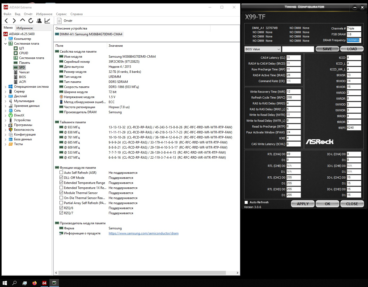The height and width of the screenshot is (287, 368).
Task: Click the Refresh Cycle Time (tRFC) field
Action: pyautogui.click(x=294, y=98)
